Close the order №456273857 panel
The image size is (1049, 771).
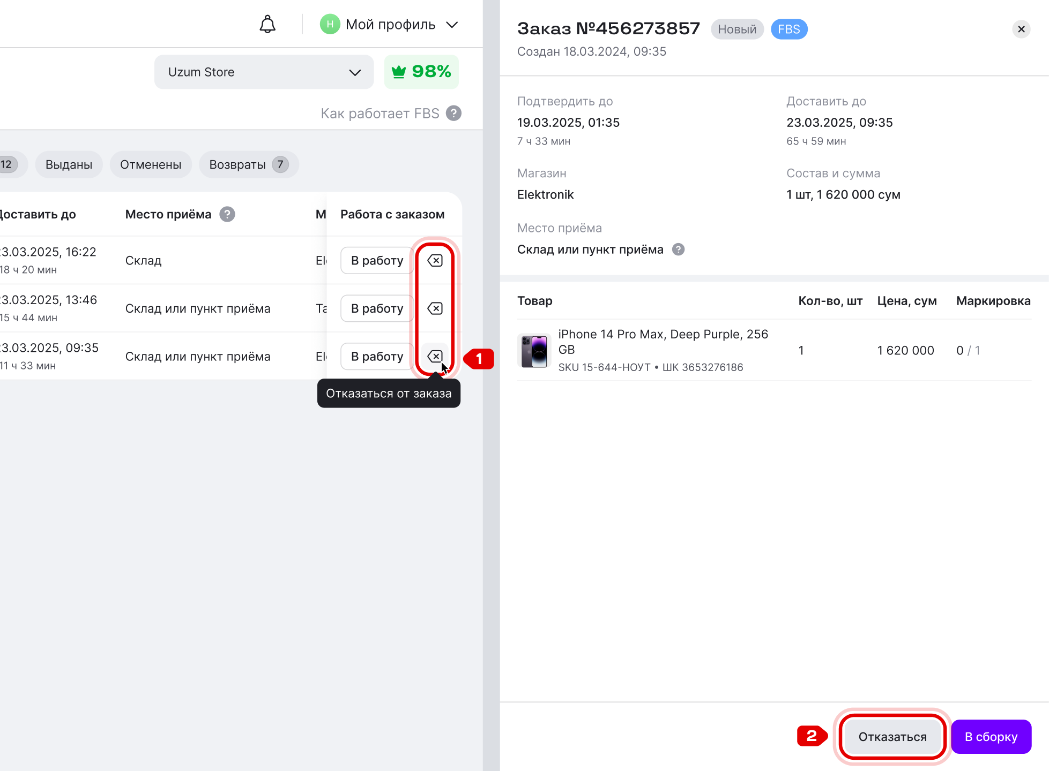(x=1021, y=29)
